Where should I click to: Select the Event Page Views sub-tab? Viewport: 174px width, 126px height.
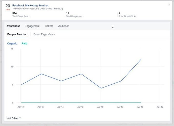(x=44, y=34)
